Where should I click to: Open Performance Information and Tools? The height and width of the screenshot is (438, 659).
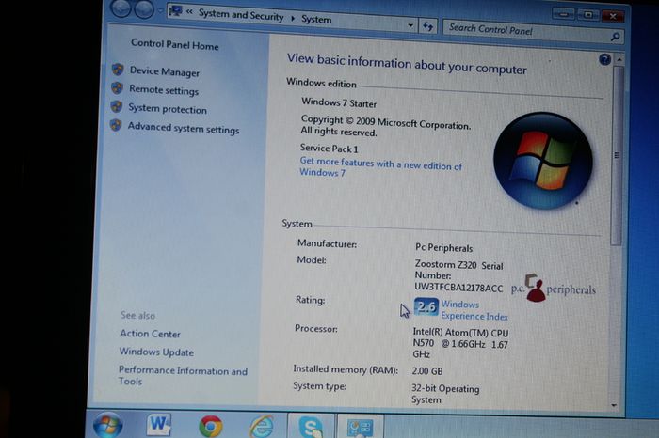pyautogui.click(x=183, y=375)
